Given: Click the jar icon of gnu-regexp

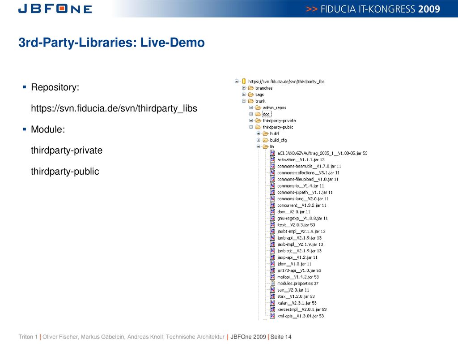Looking at the screenshot, I should [272, 218].
